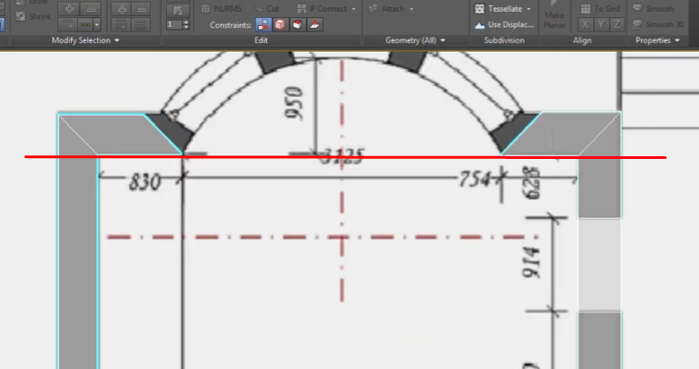Click the down arrow on the spinner showing 1
Image resolution: width=699 pixels, height=369 pixels.
tap(186, 27)
